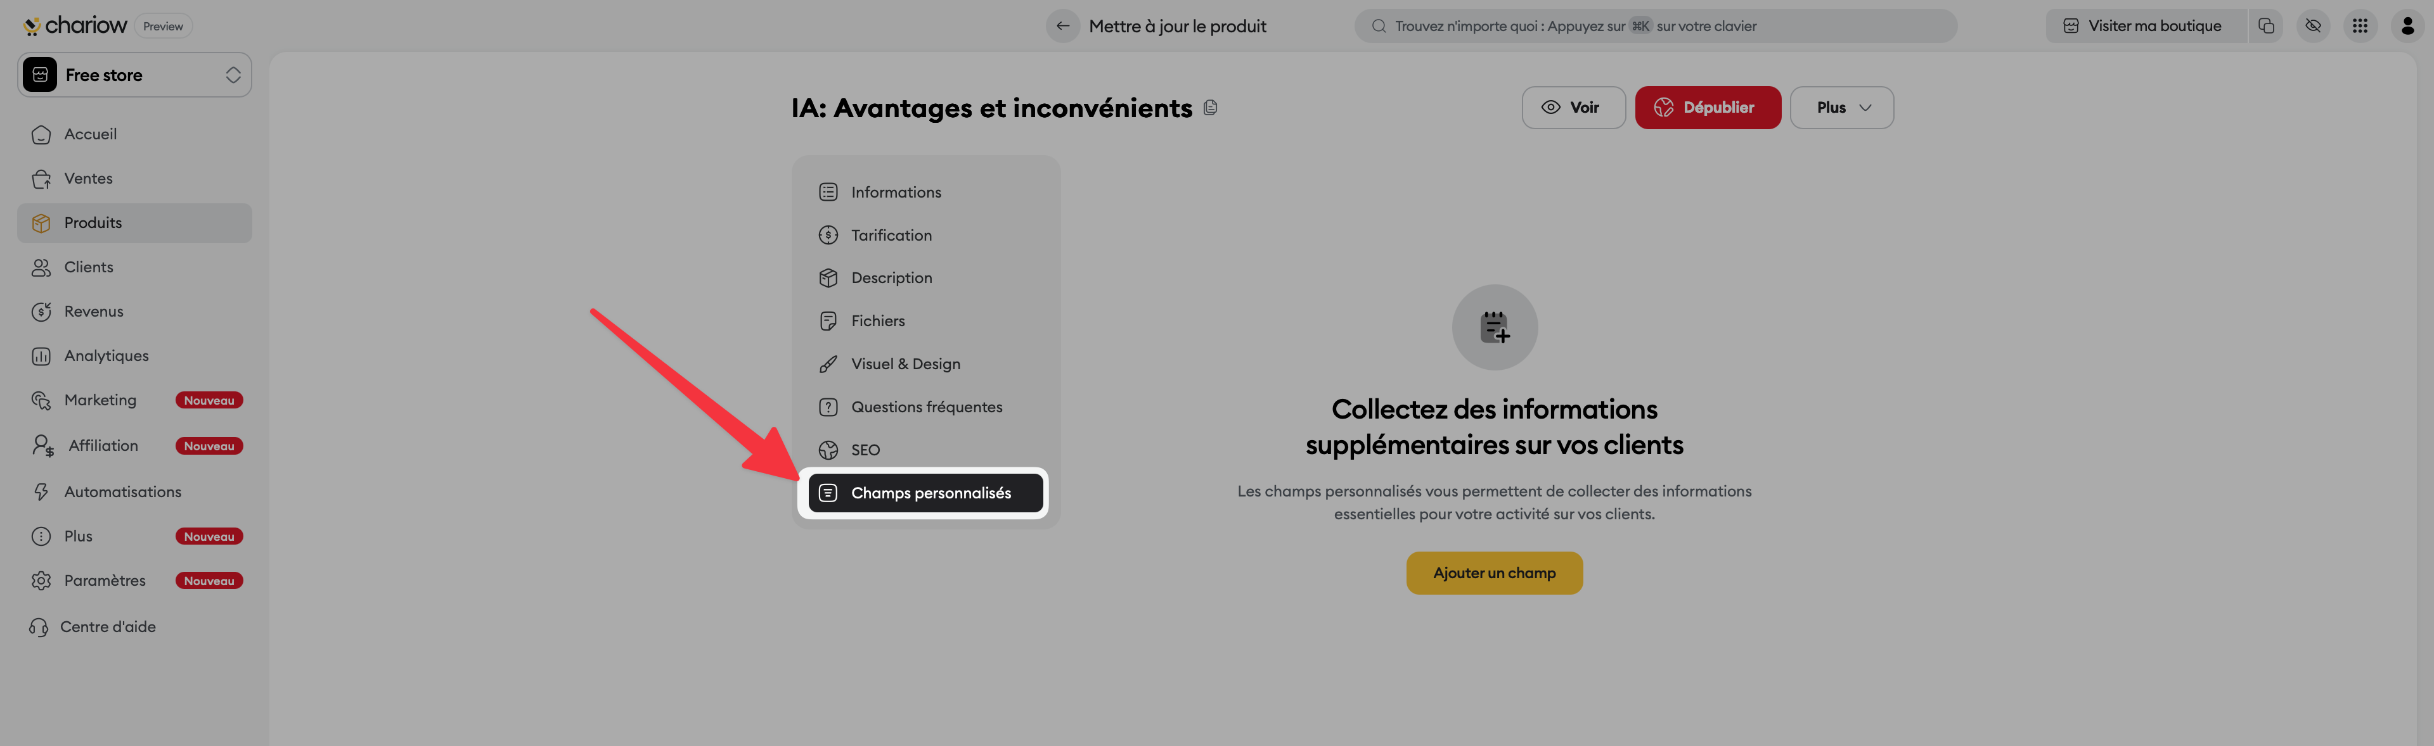
Task: Open the Plus dropdown near Dépublier
Action: 1841,108
